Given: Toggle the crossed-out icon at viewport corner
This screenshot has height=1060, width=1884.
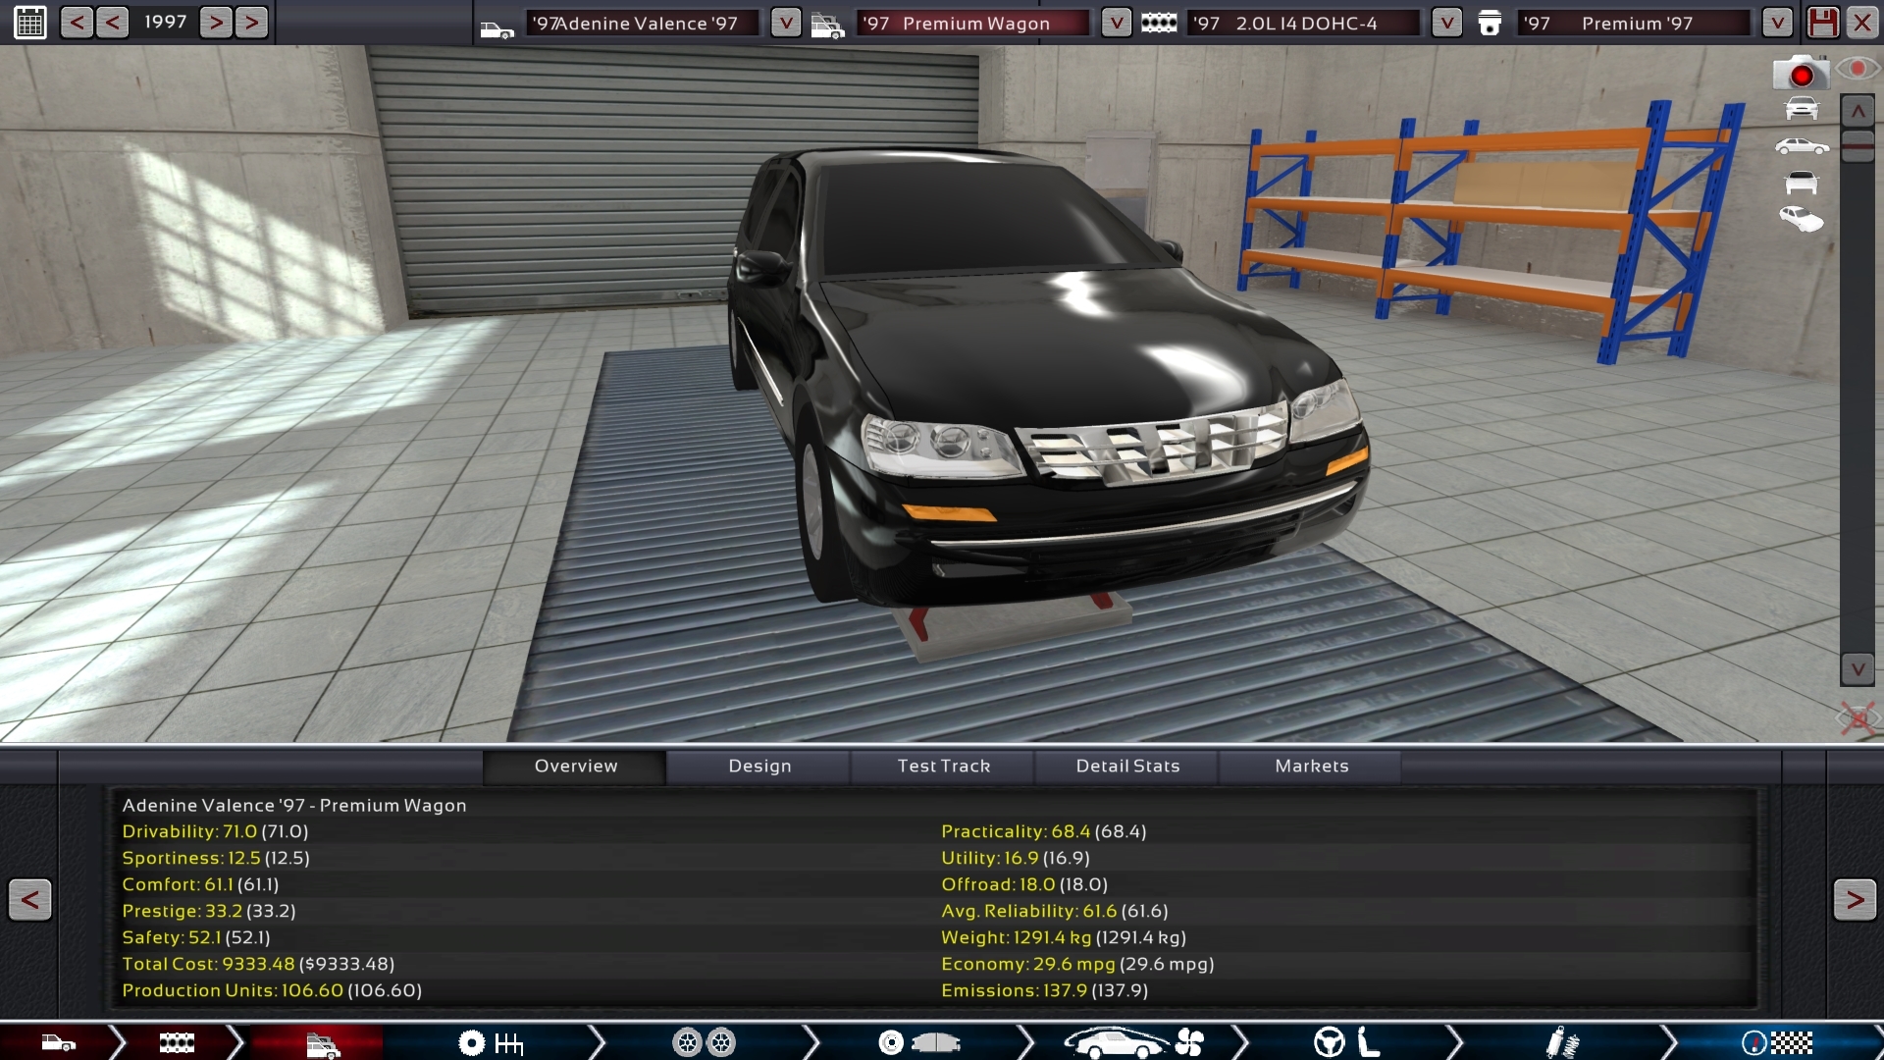Looking at the screenshot, I should click(x=1857, y=718).
